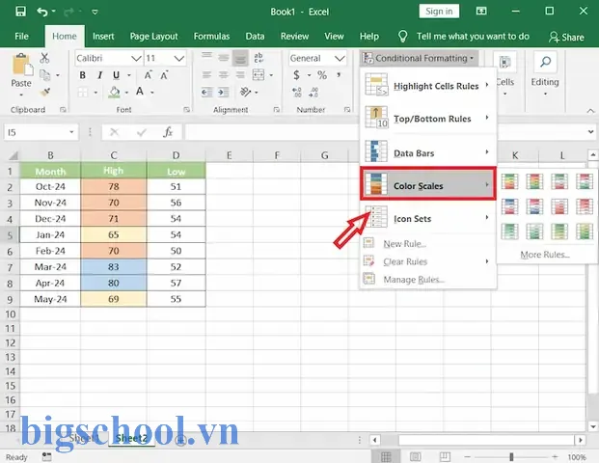Open the Conditional Formatting dropdown button
Viewport: 599px width, 463px height.
pos(419,58)
